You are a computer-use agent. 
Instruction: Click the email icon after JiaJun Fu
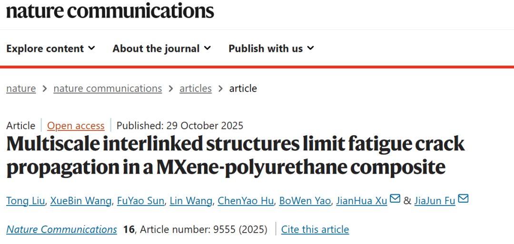(x=464, y=199)
